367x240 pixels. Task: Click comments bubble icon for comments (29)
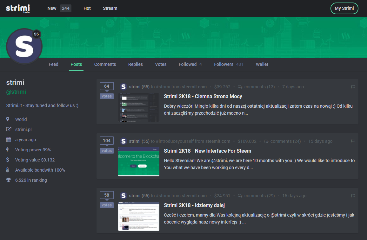tap(240, 196)
